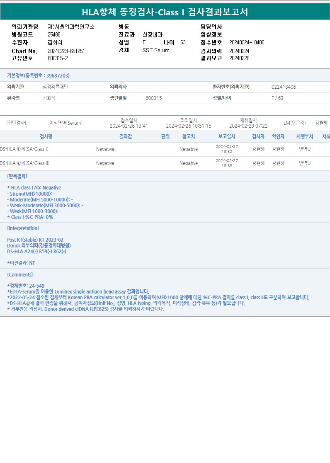Image resolution: width=330 pixels, height=463 pixels.
Task: Select the 기본정보(등록번호 : 39687203) heading
Action: click(x=39, y=75)
